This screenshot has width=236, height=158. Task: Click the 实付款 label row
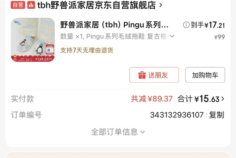coord(118,99)
